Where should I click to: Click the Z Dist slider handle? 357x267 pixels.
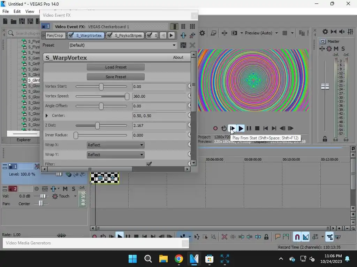pos(98,126)
